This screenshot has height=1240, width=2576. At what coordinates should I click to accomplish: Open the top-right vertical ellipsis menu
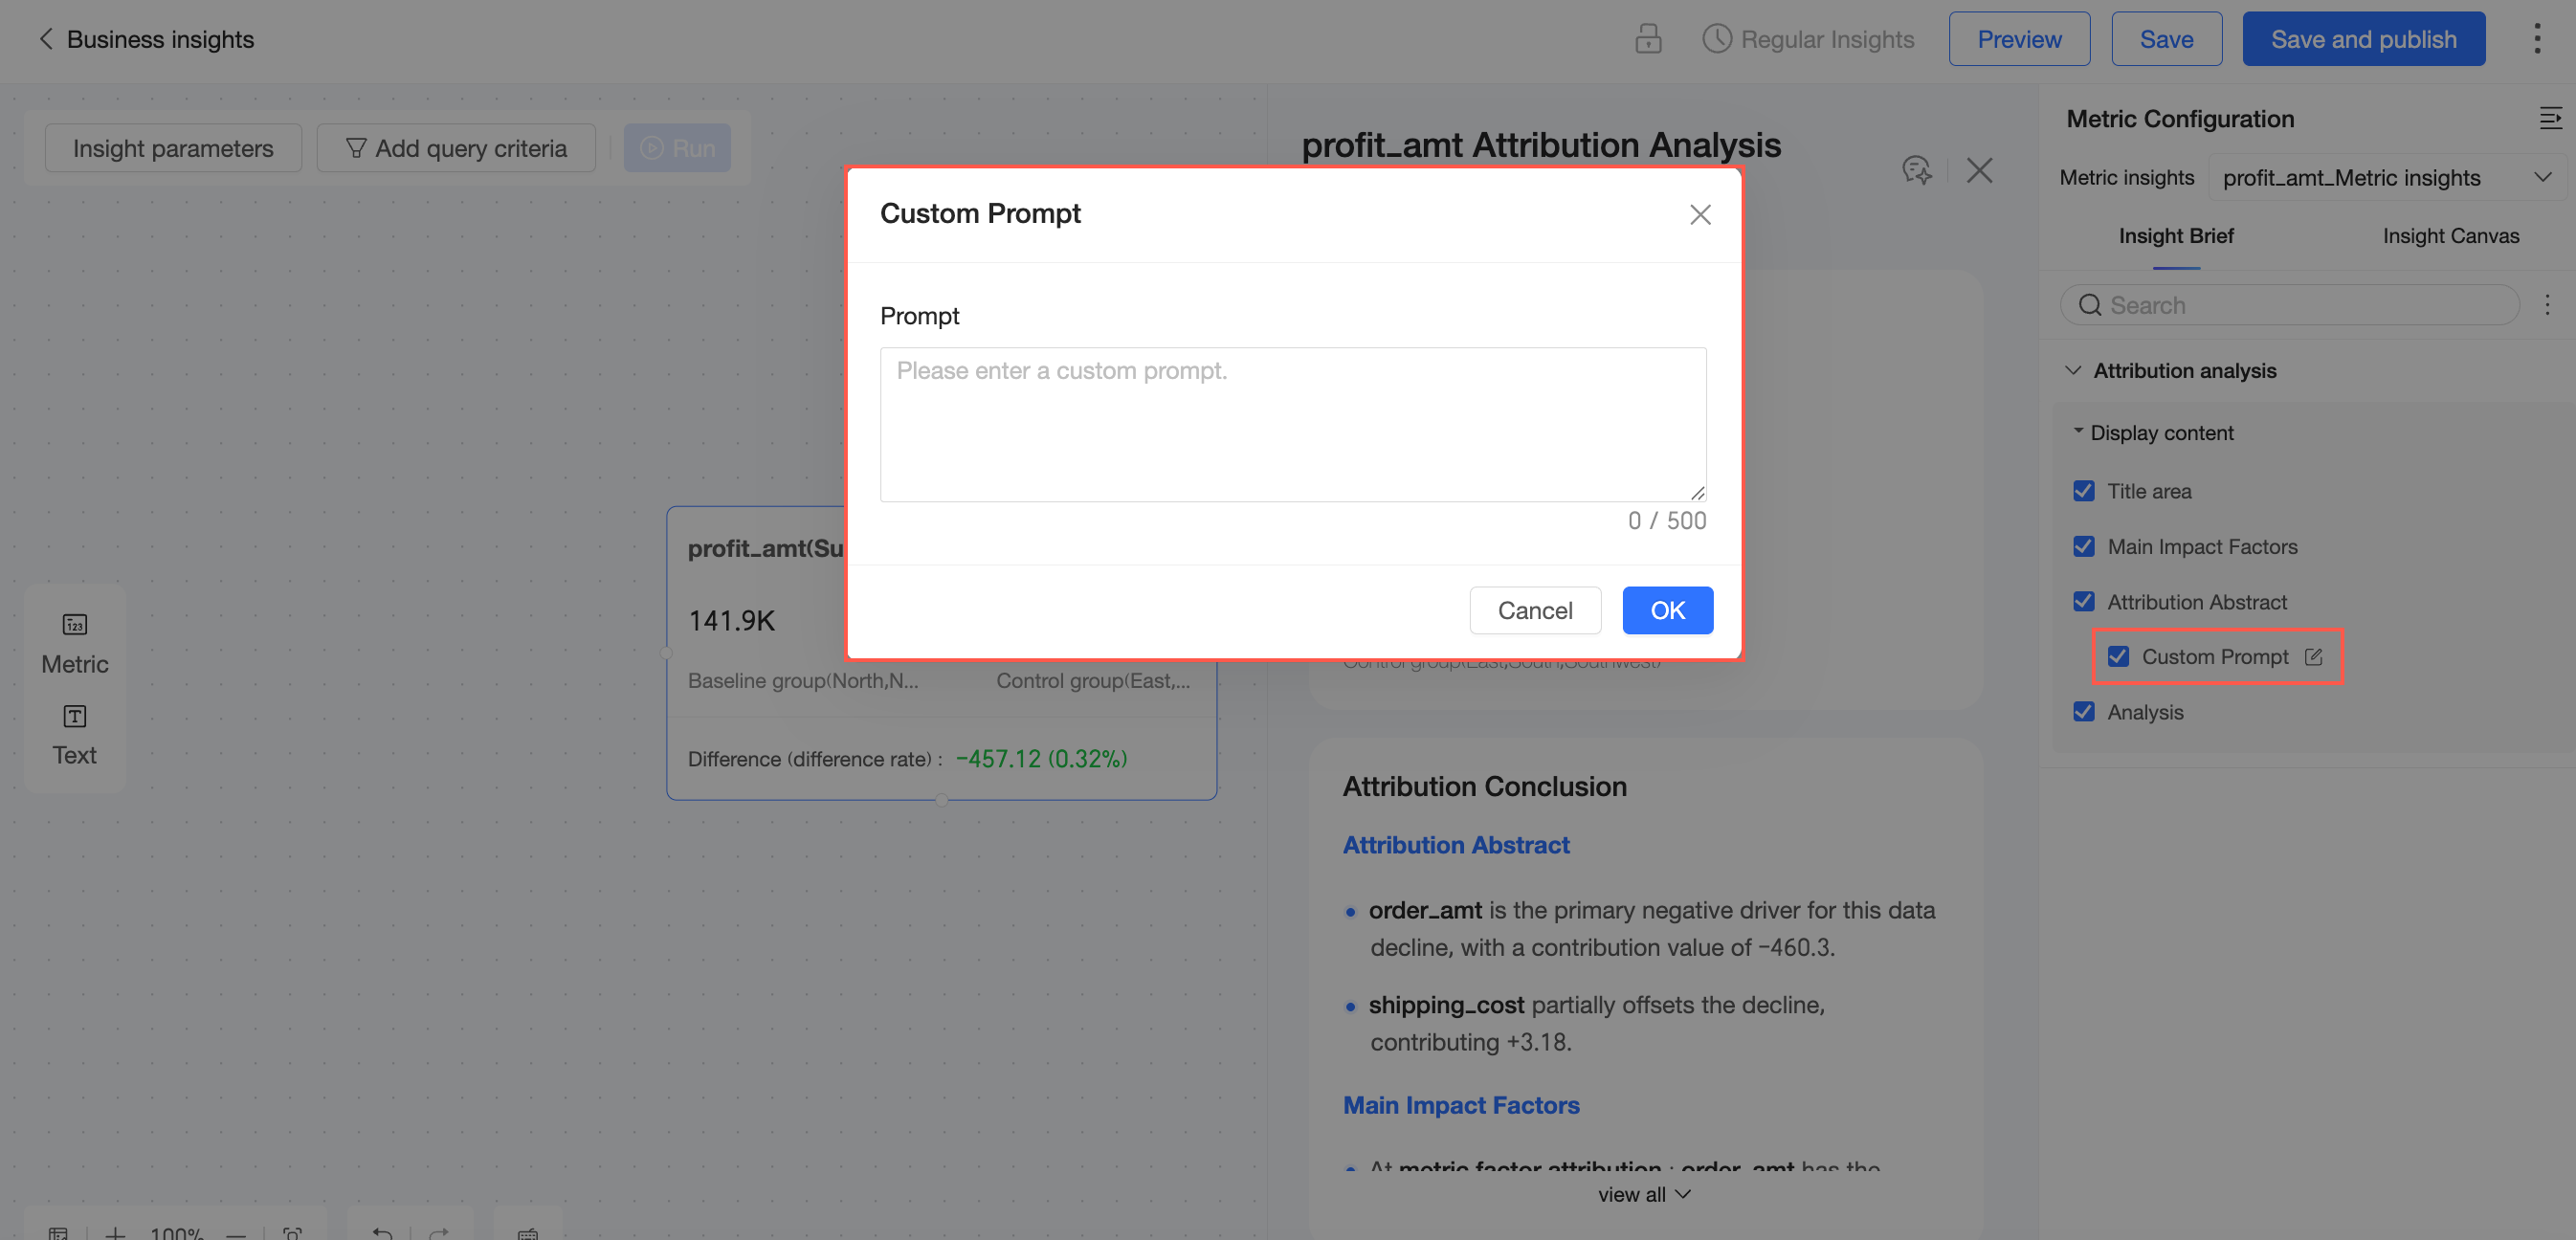2536,39
